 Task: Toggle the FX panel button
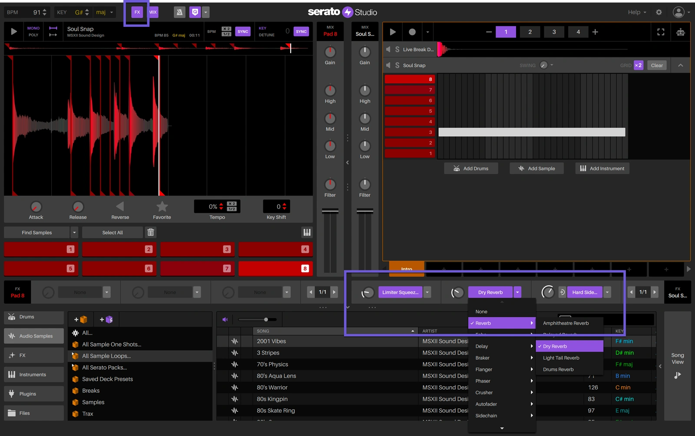pos(137,12)
